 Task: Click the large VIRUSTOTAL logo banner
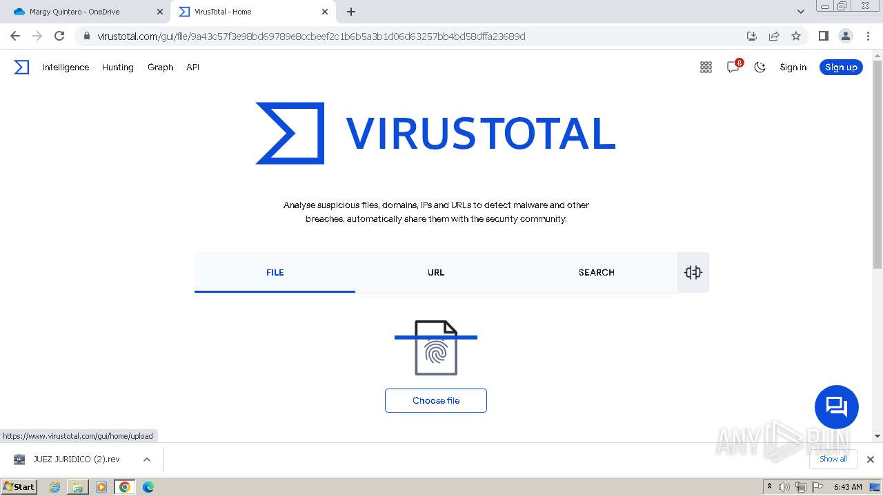click(x=435, y=133)
